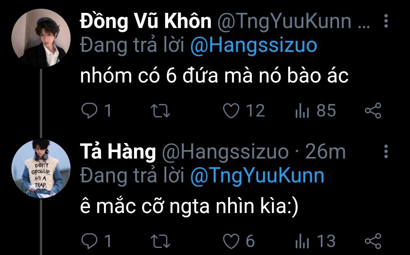Open profile via Tả Hàng display name
Screen dimensions: 410x255
(x=118, y=152)
